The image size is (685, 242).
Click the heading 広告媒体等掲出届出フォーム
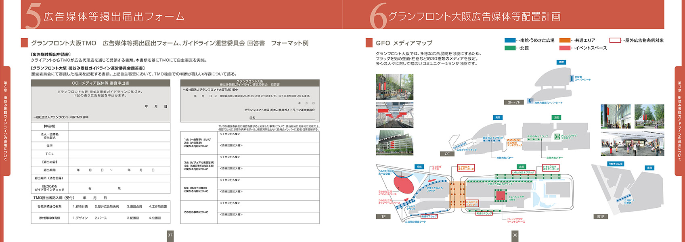[x=114, y=17]
